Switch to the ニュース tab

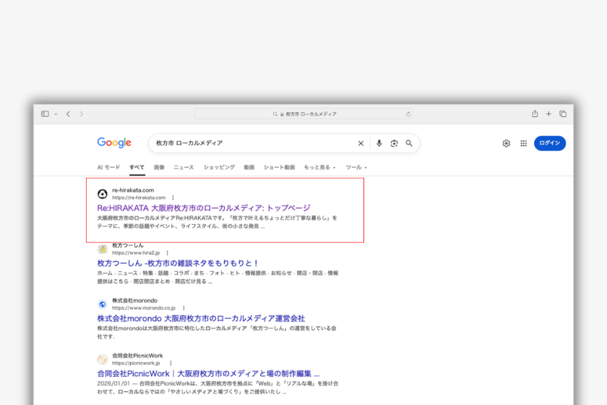coord(184,168)
